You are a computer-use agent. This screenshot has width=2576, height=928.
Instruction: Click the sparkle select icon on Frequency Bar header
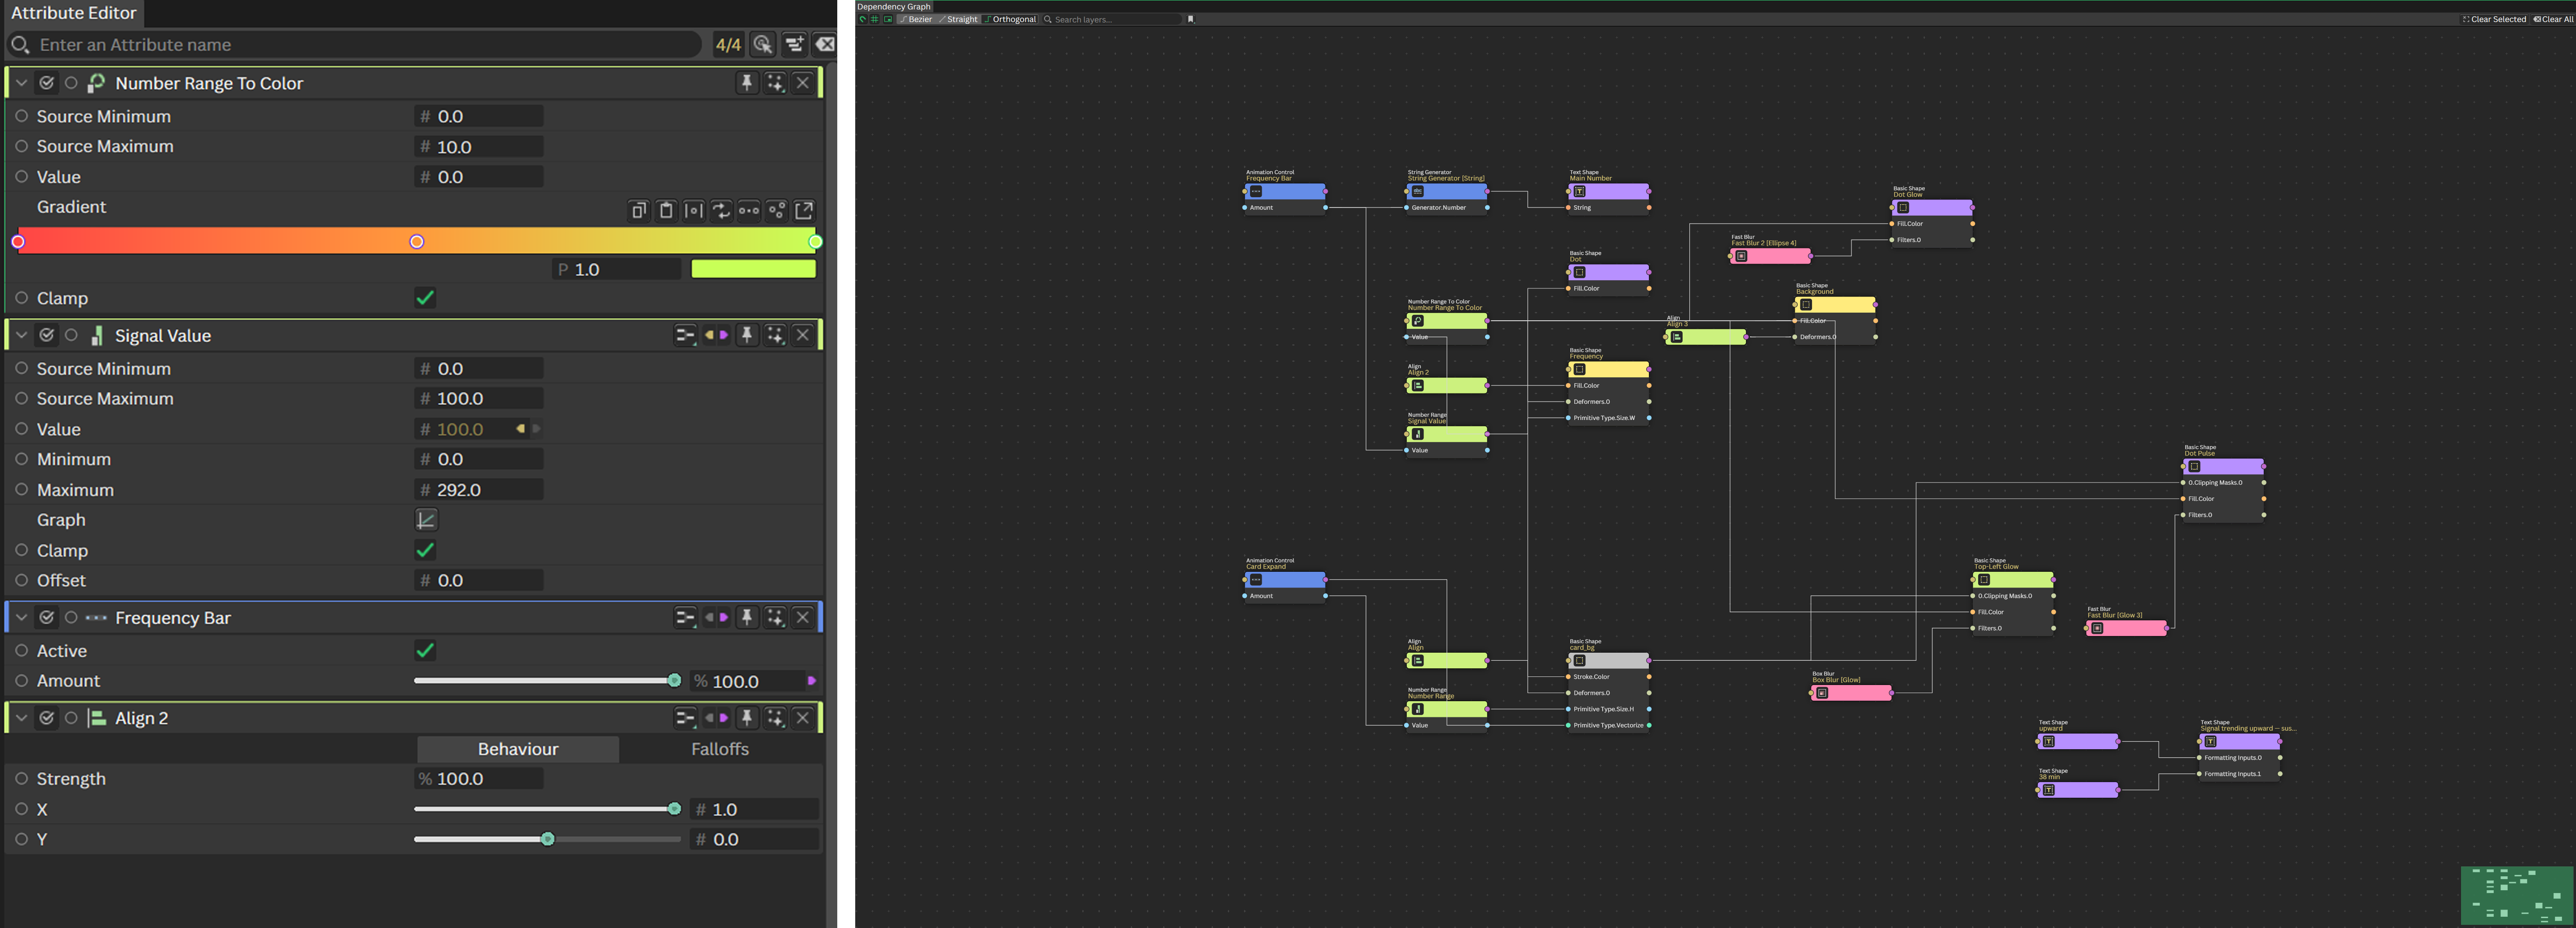click(775, 618)
